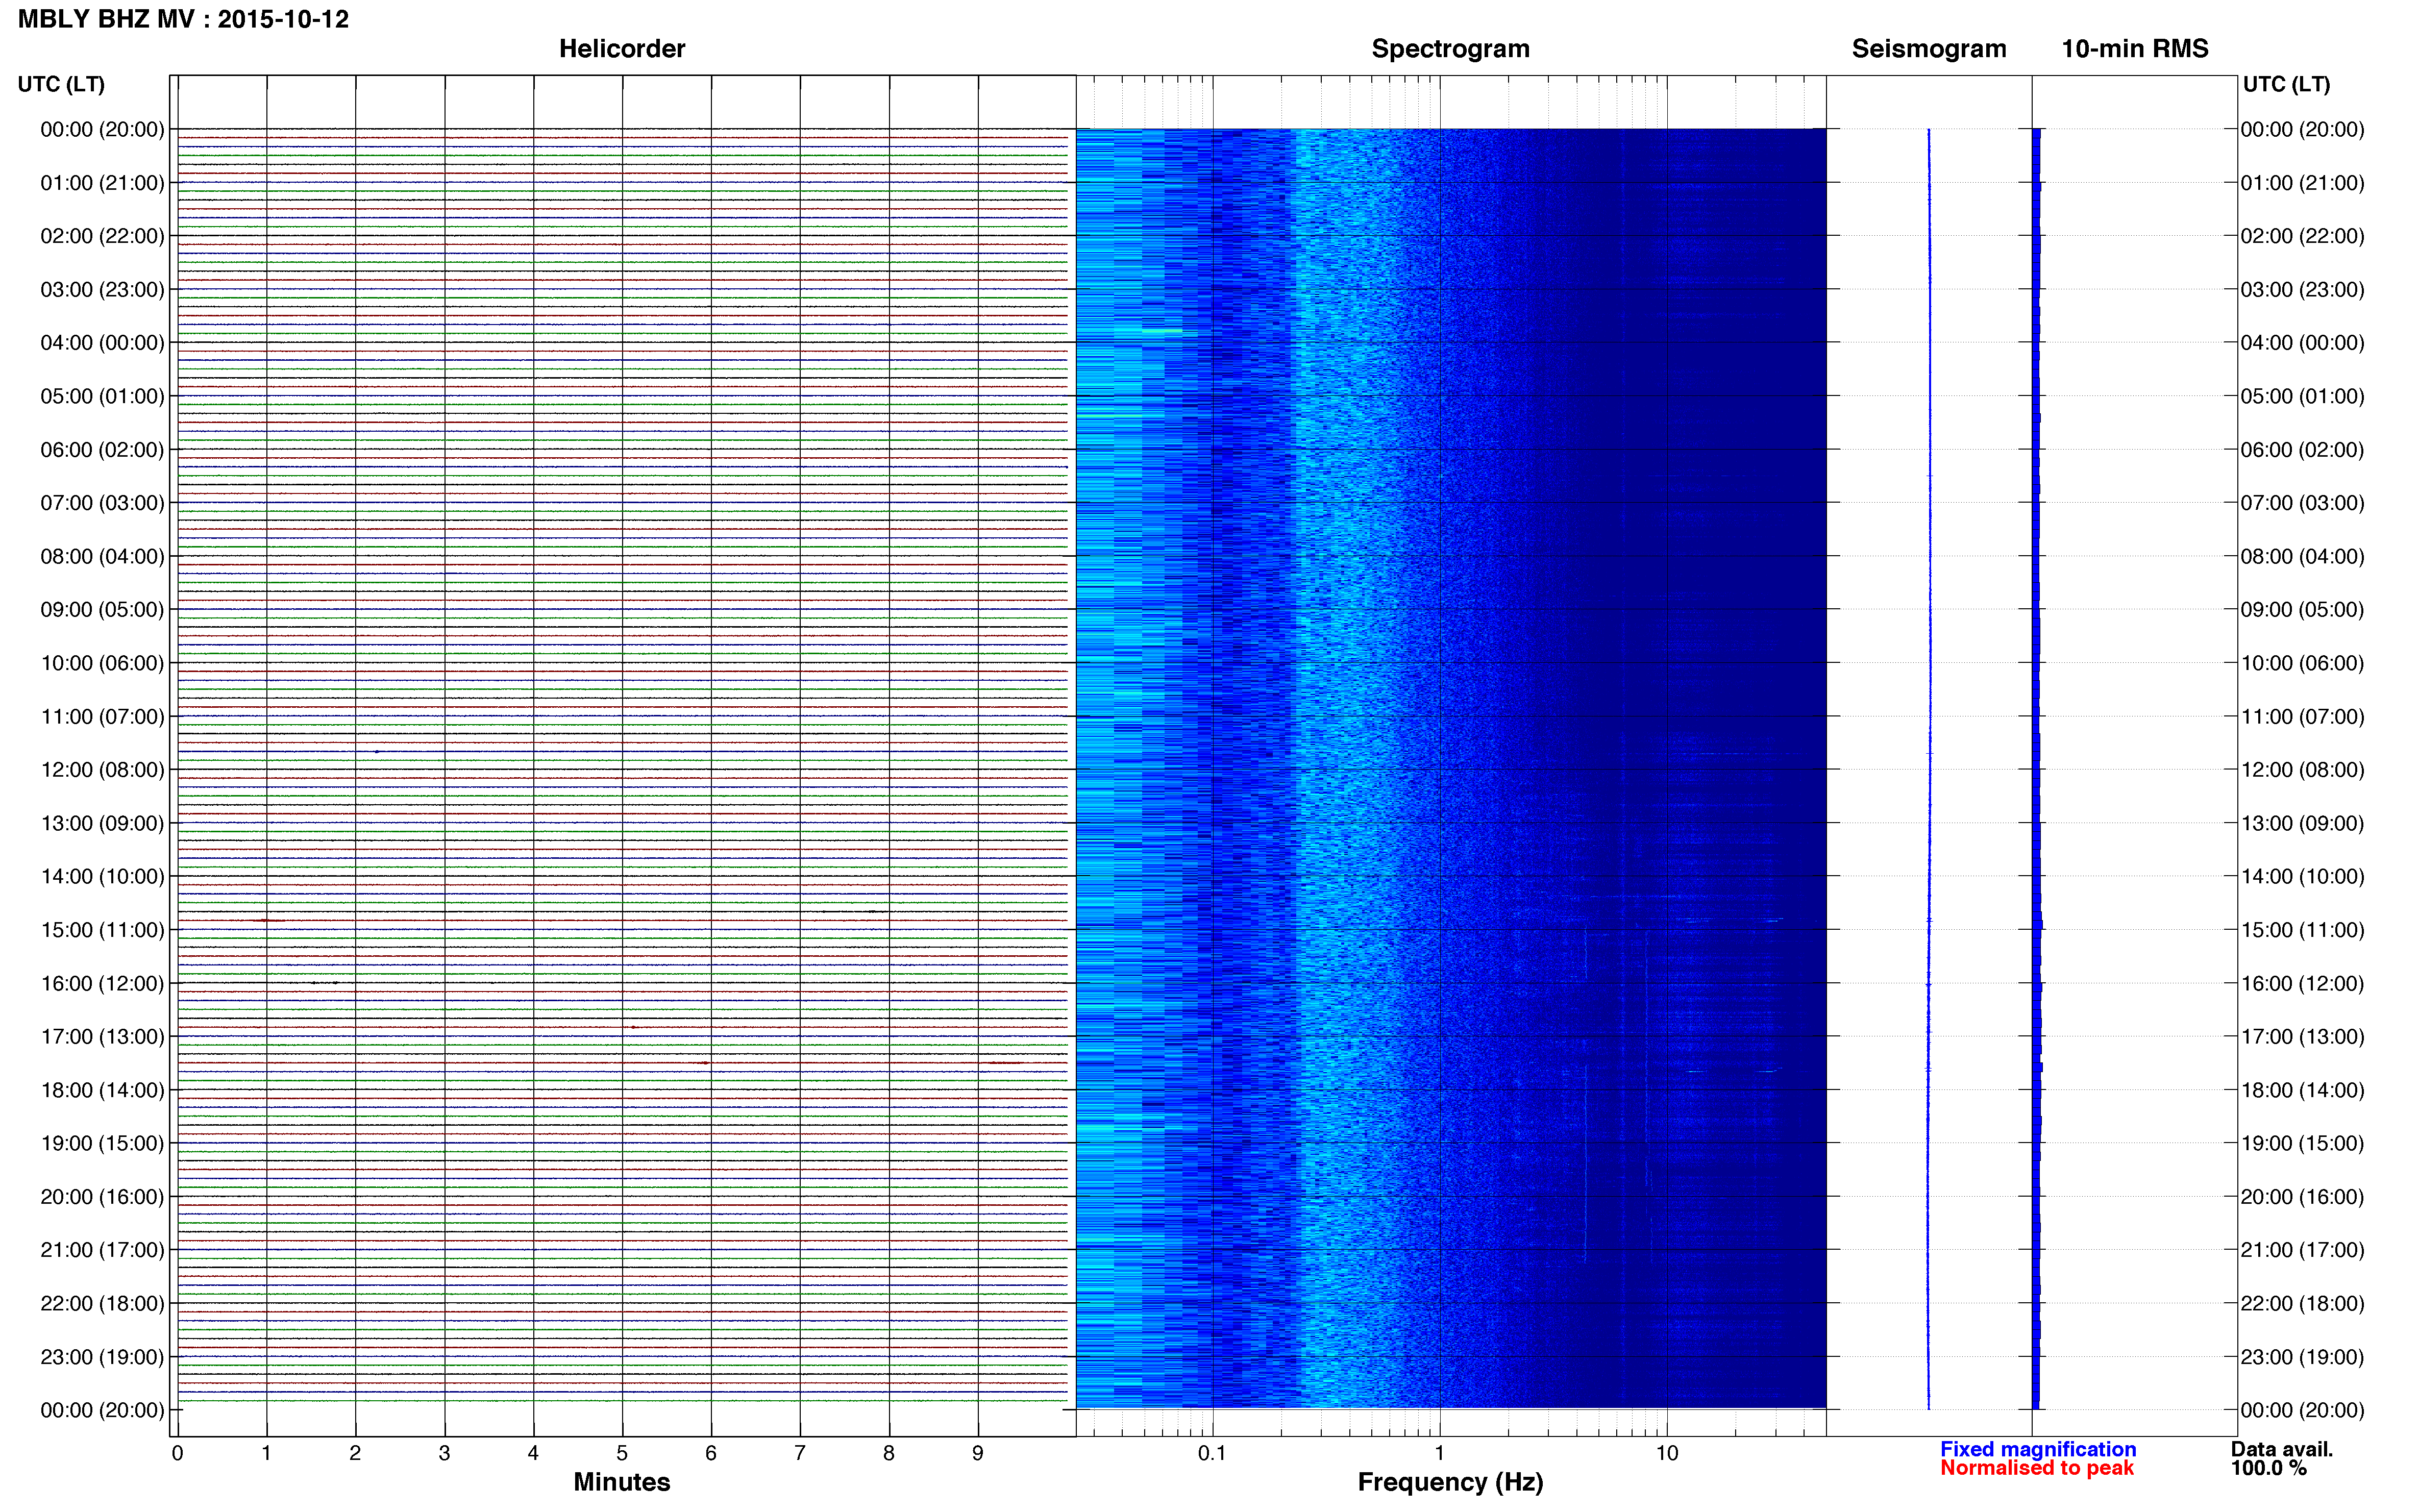This screenshot has width=2419, height=1512.
Task: Click the right time label "02:00 (22:00)"
Action: coord(2302,236)
